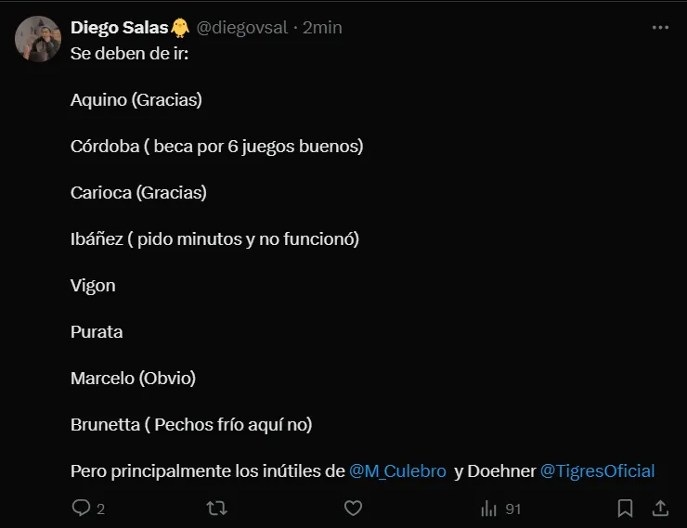Open tweet analytics via the views icon
The width and height of the screenshot is (687, 528).
pos(489,508)
